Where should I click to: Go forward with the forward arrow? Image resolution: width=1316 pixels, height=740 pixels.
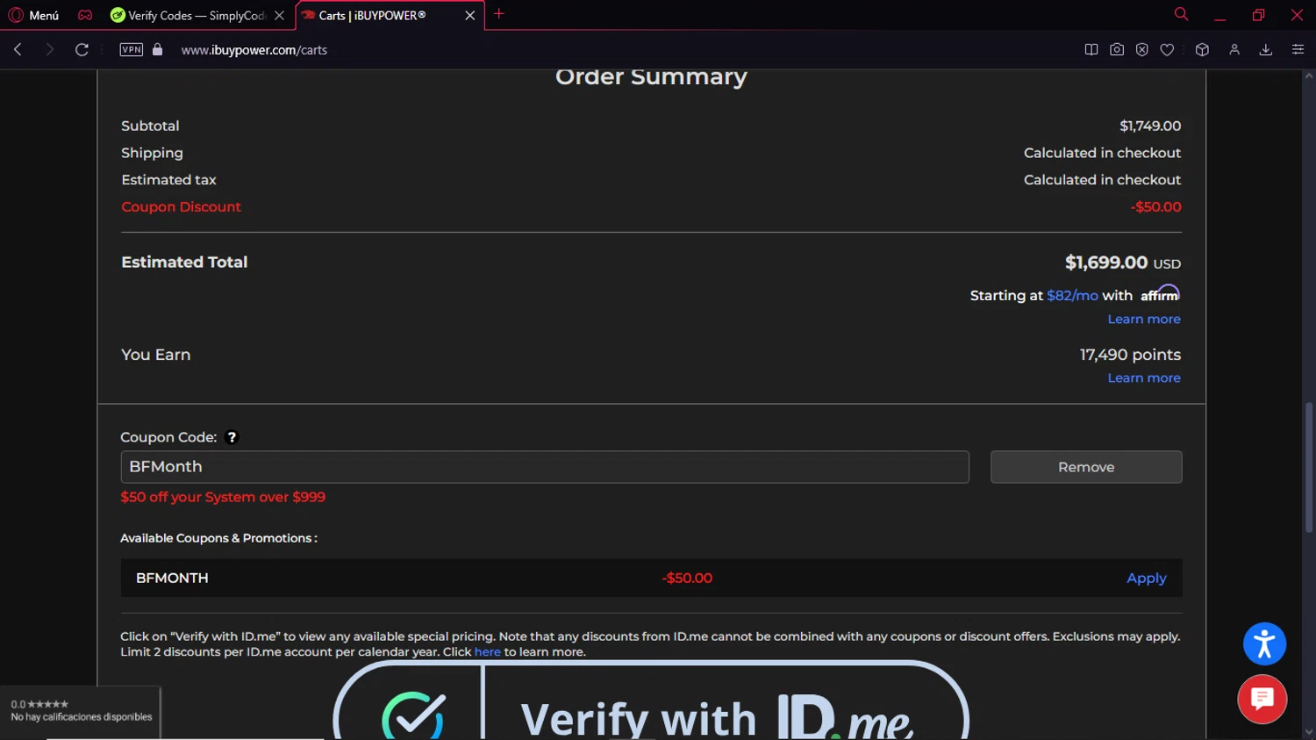[x=49, y=49]
